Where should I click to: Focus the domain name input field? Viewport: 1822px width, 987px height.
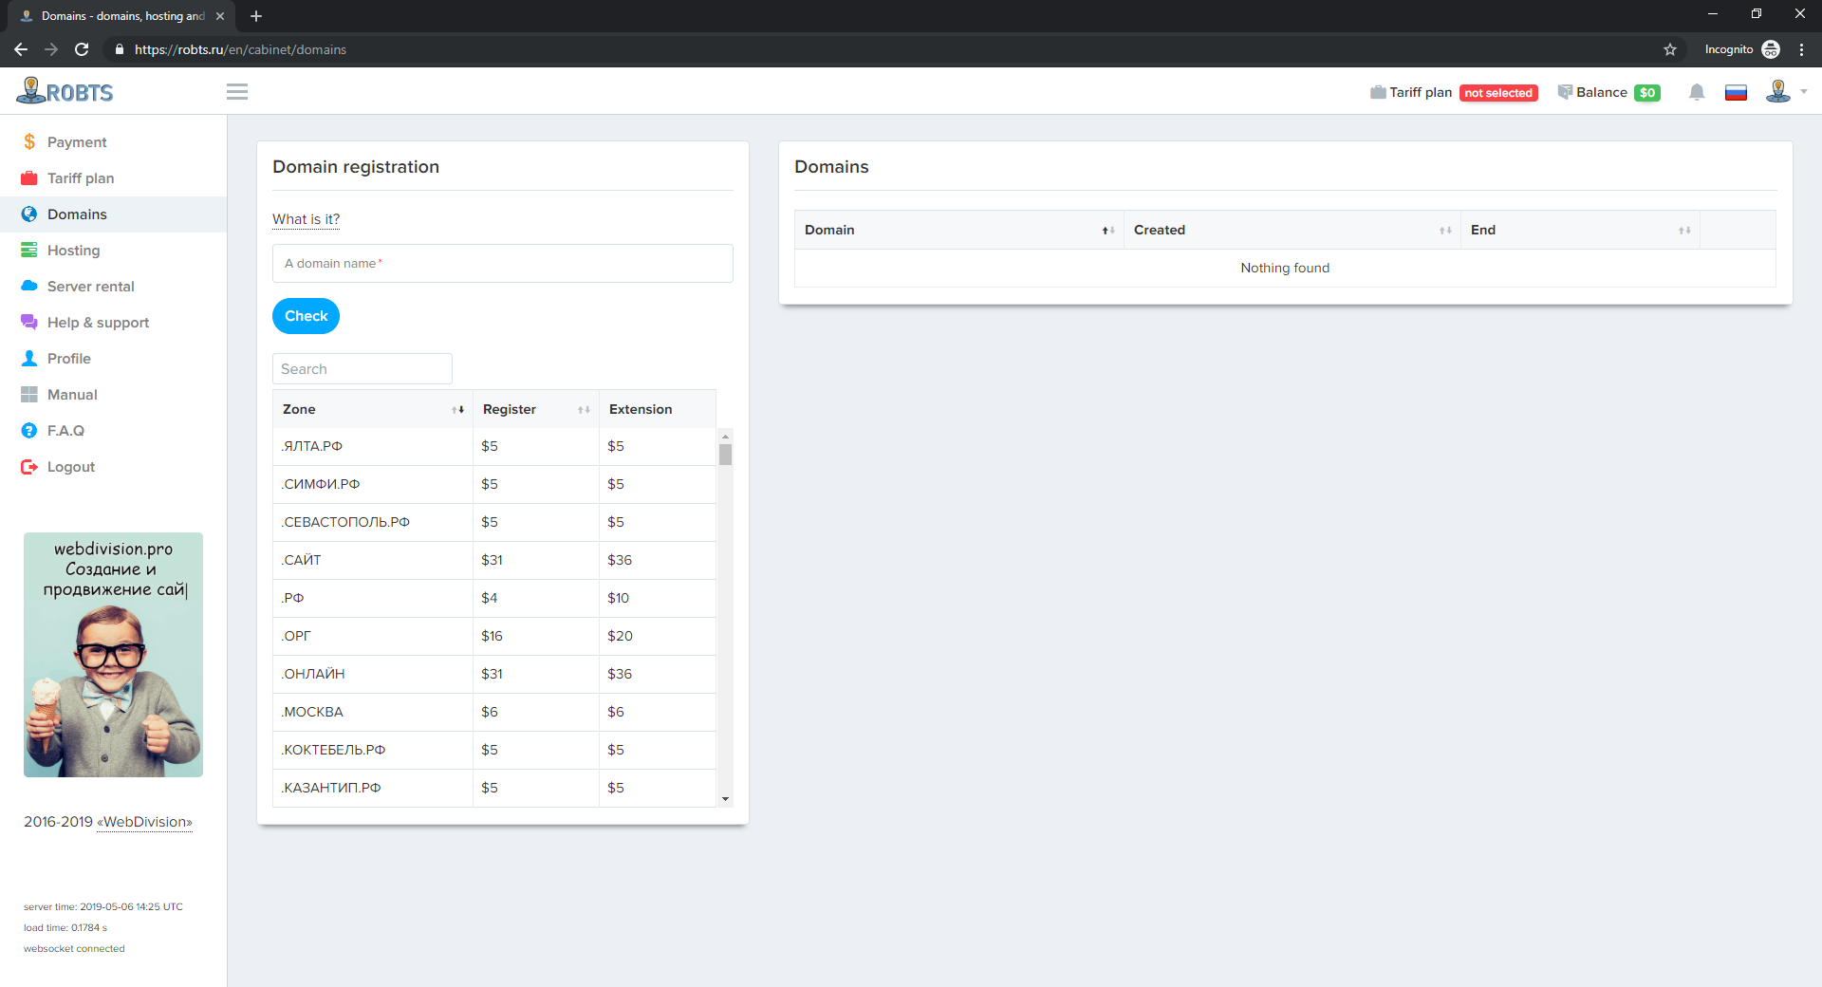click(502, 264)
